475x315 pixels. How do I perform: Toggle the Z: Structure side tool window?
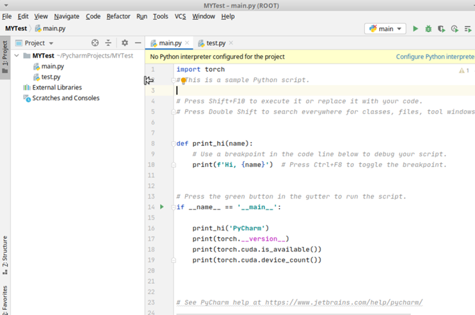(5, 255)
